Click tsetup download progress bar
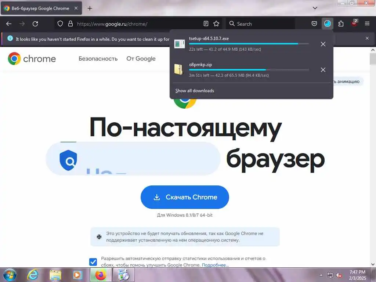Image resolution: width=376 pixels, height=282 pixels. click(x=249, y=44)
